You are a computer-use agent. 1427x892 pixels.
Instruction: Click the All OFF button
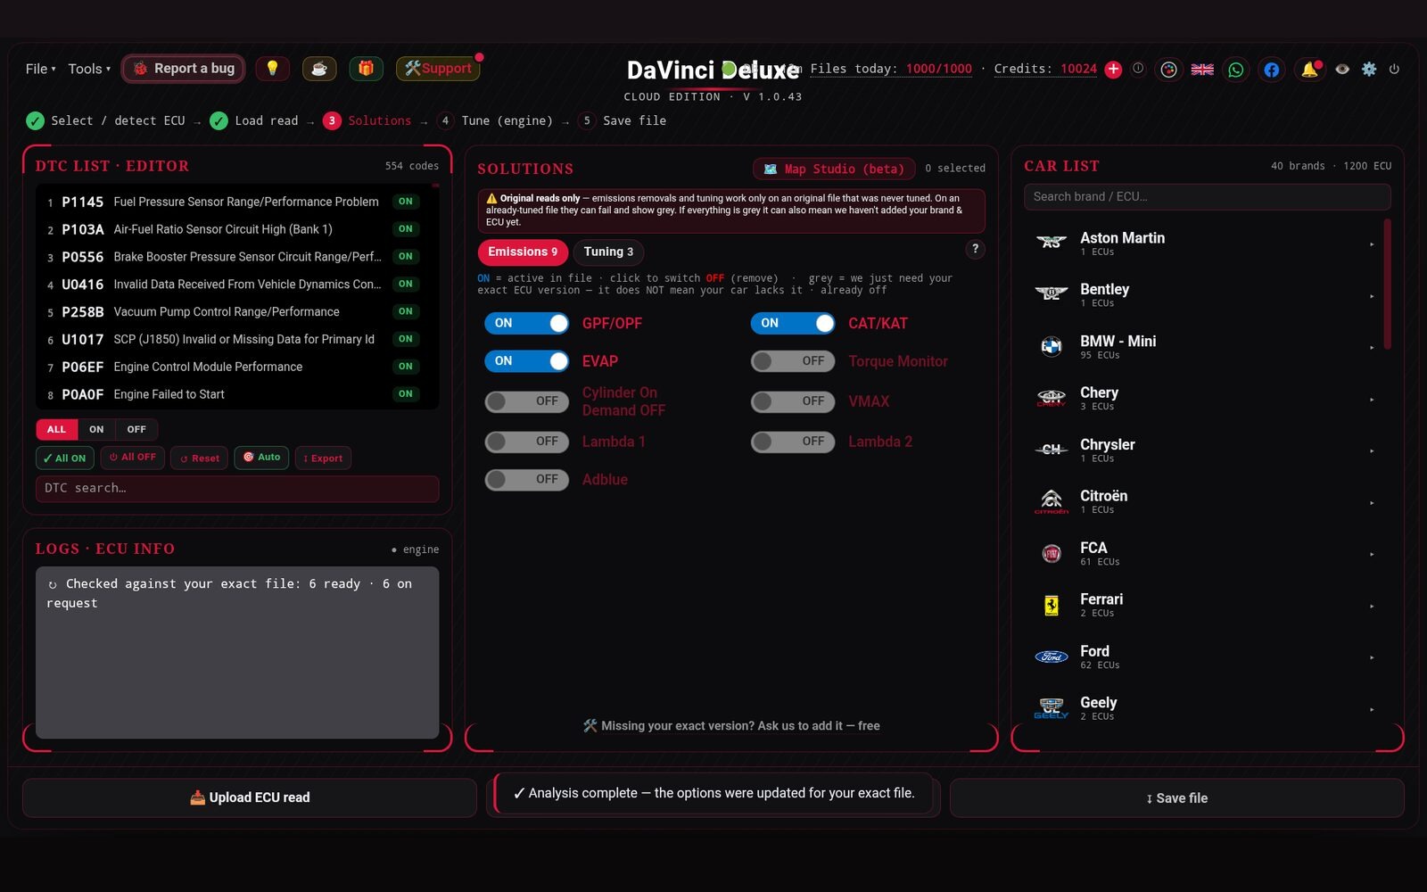(132, 458)
